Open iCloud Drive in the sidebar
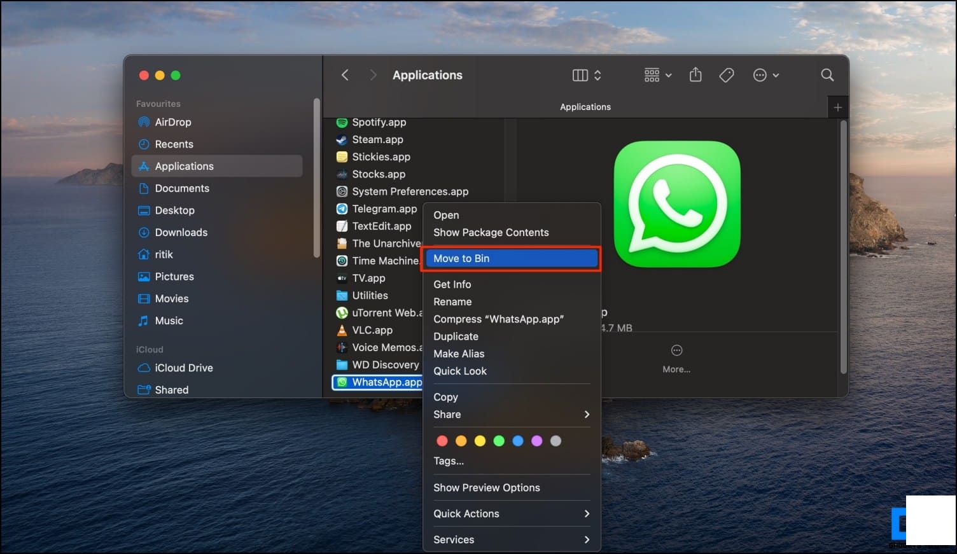 coord(216,368)
